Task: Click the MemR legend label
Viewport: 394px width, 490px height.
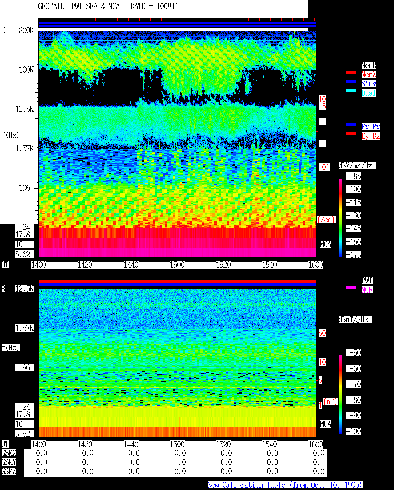Action: coord(369,65)
